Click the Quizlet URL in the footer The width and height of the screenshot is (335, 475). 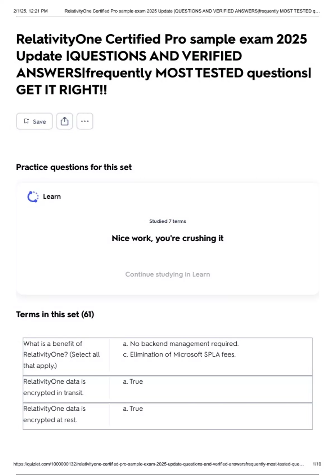click(159, 464)
